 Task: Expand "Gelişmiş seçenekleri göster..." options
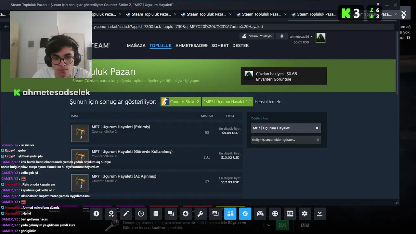coord(286,140)
